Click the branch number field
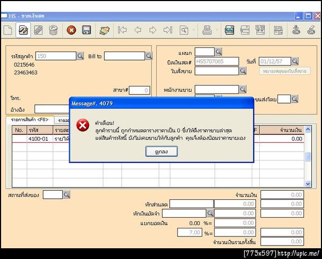 (x=139, y=90)
